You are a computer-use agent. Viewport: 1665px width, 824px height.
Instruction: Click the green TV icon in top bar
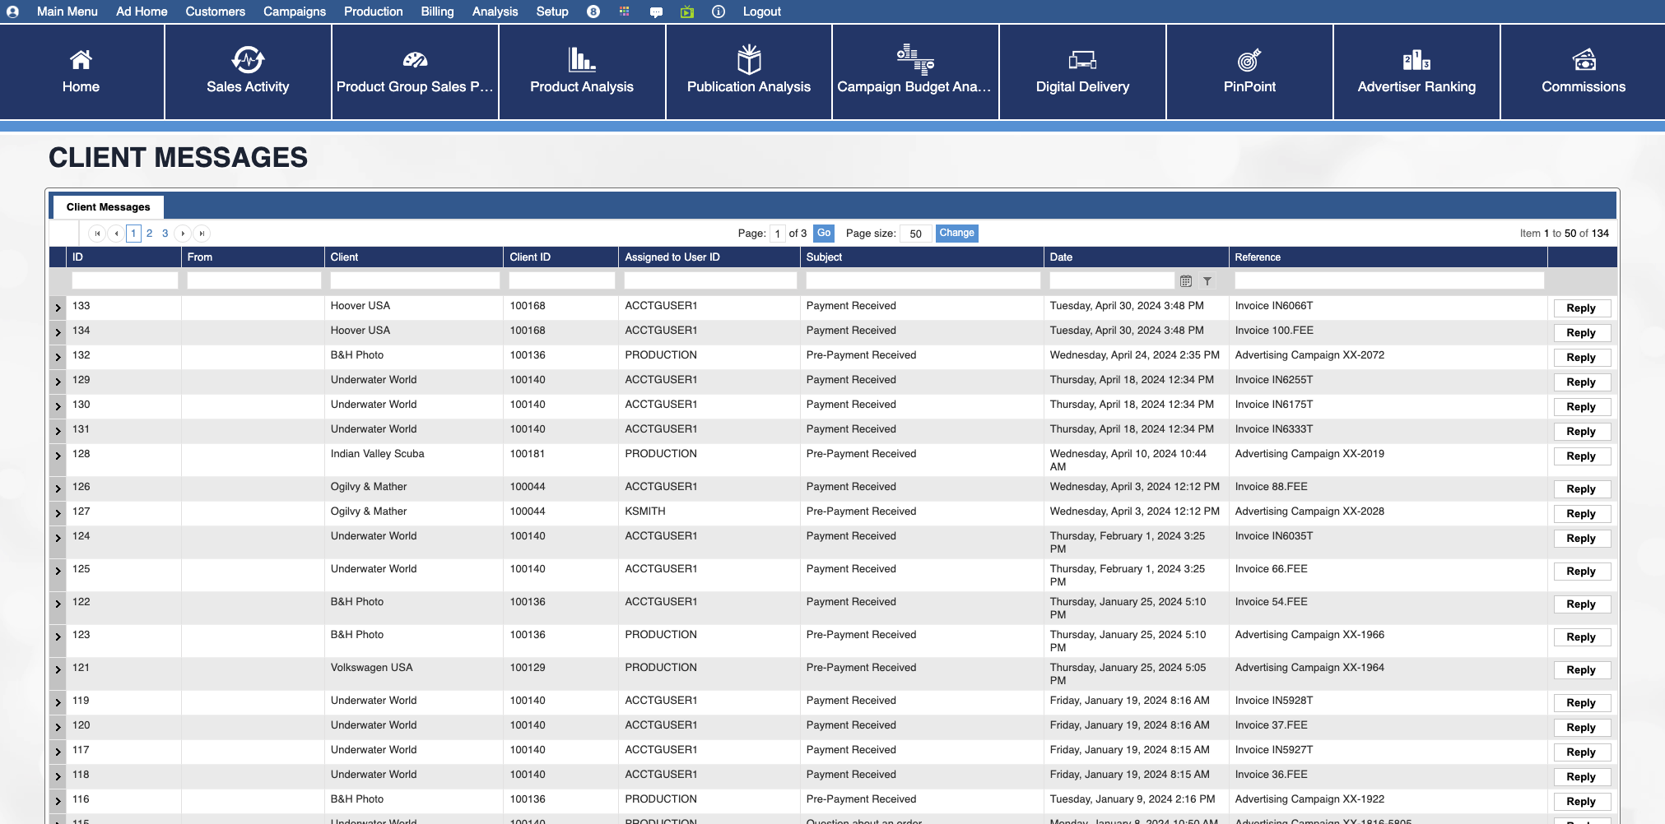point(687,12)
